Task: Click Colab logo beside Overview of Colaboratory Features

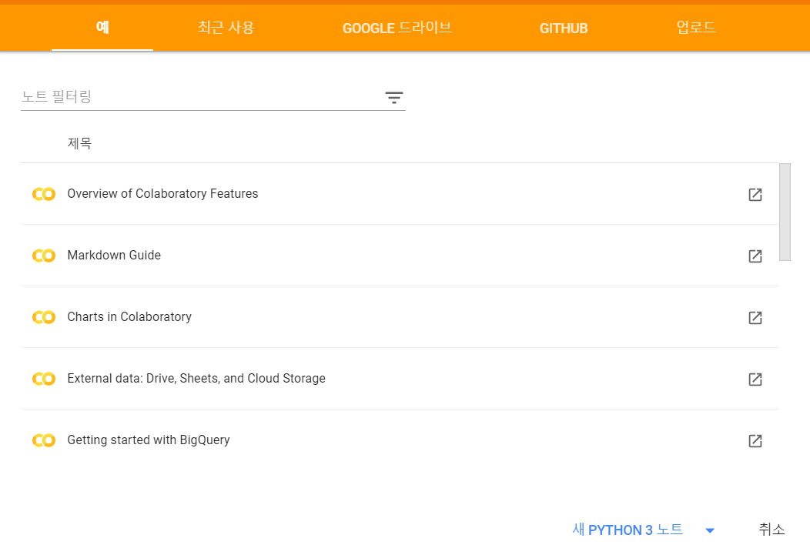Action: (44, 194)
